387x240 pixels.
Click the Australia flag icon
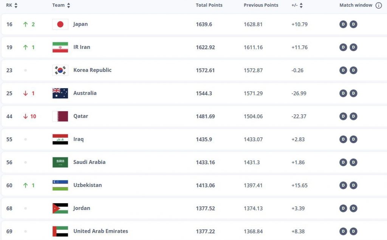point(60,93)
